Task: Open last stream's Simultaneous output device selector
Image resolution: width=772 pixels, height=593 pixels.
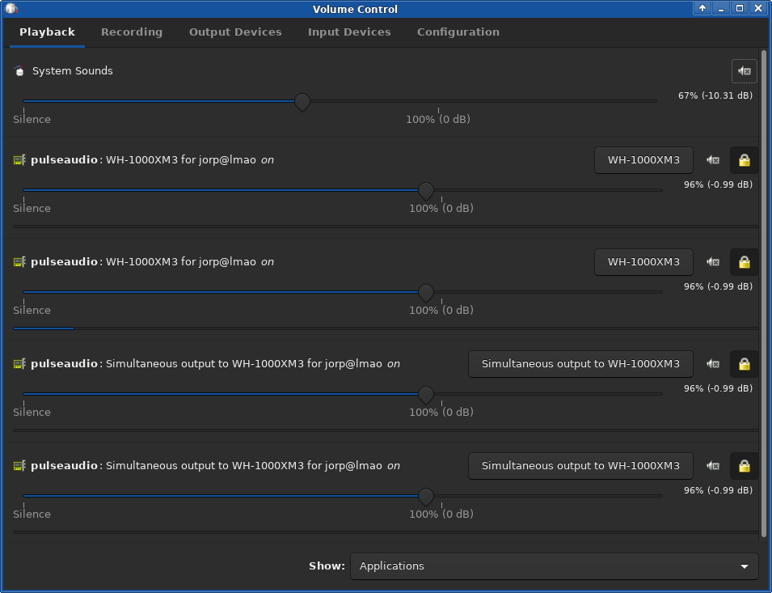Action: 580,466
